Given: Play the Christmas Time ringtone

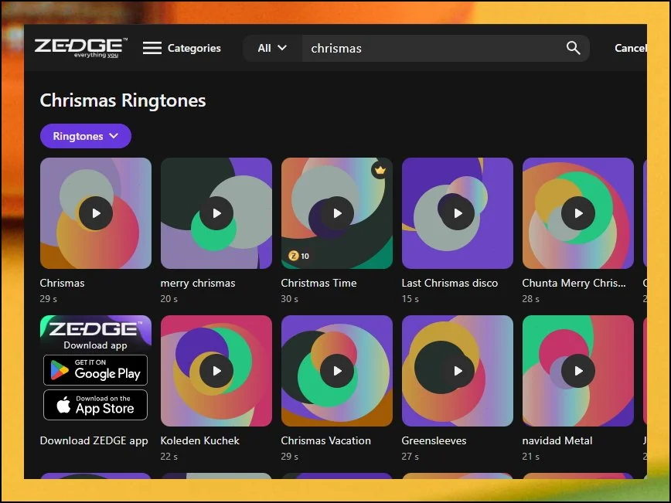Looking at the screenshot, I should click(337, 213).
